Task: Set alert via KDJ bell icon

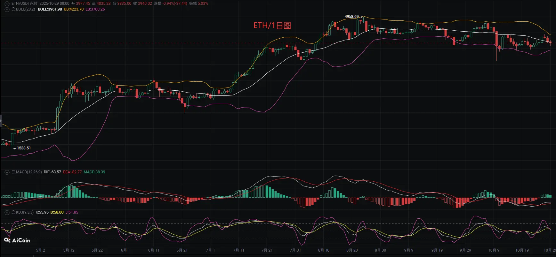Action: (13, 212)
